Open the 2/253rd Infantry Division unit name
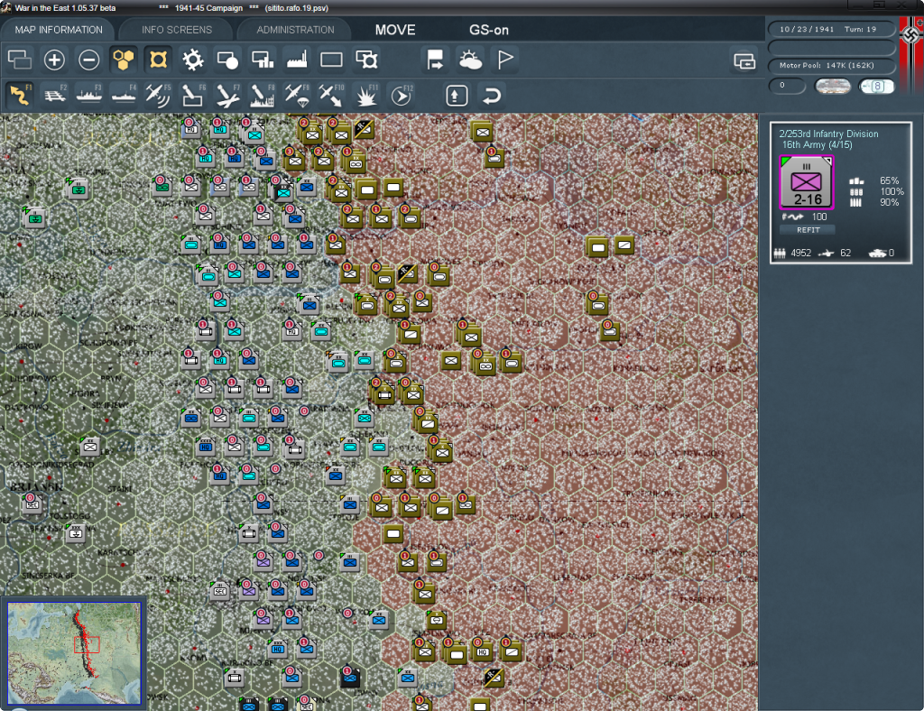Viewport: 924px width, 711px height. pos(828,134)
